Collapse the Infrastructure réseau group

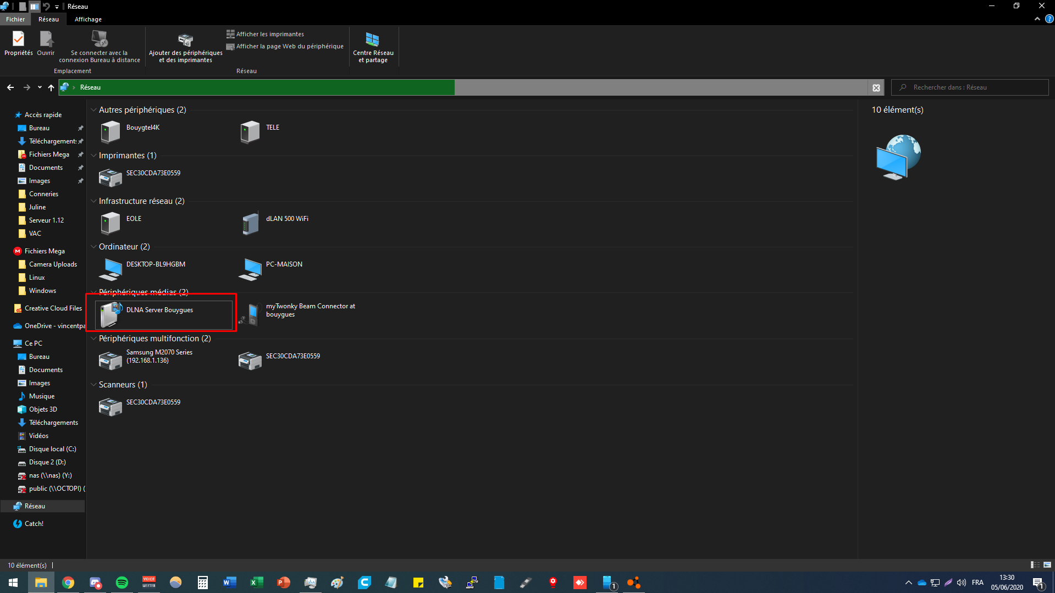tap(93, 201)
